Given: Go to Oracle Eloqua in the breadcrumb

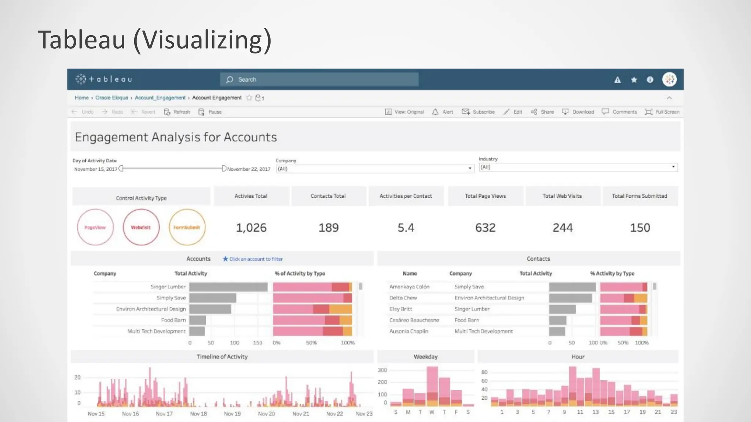Looking at the screenshot, I should coord(112,98).
